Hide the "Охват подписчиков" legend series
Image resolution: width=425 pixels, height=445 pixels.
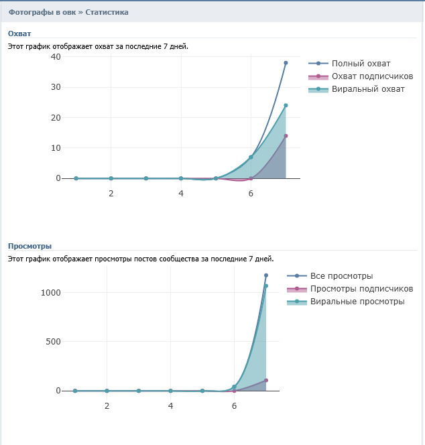coord(371,76)
